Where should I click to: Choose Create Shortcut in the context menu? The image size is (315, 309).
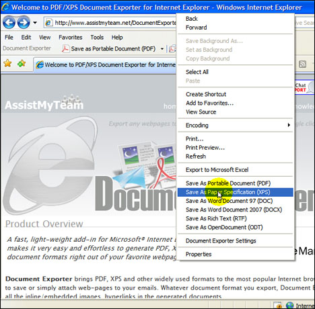(x=236, y=94)
